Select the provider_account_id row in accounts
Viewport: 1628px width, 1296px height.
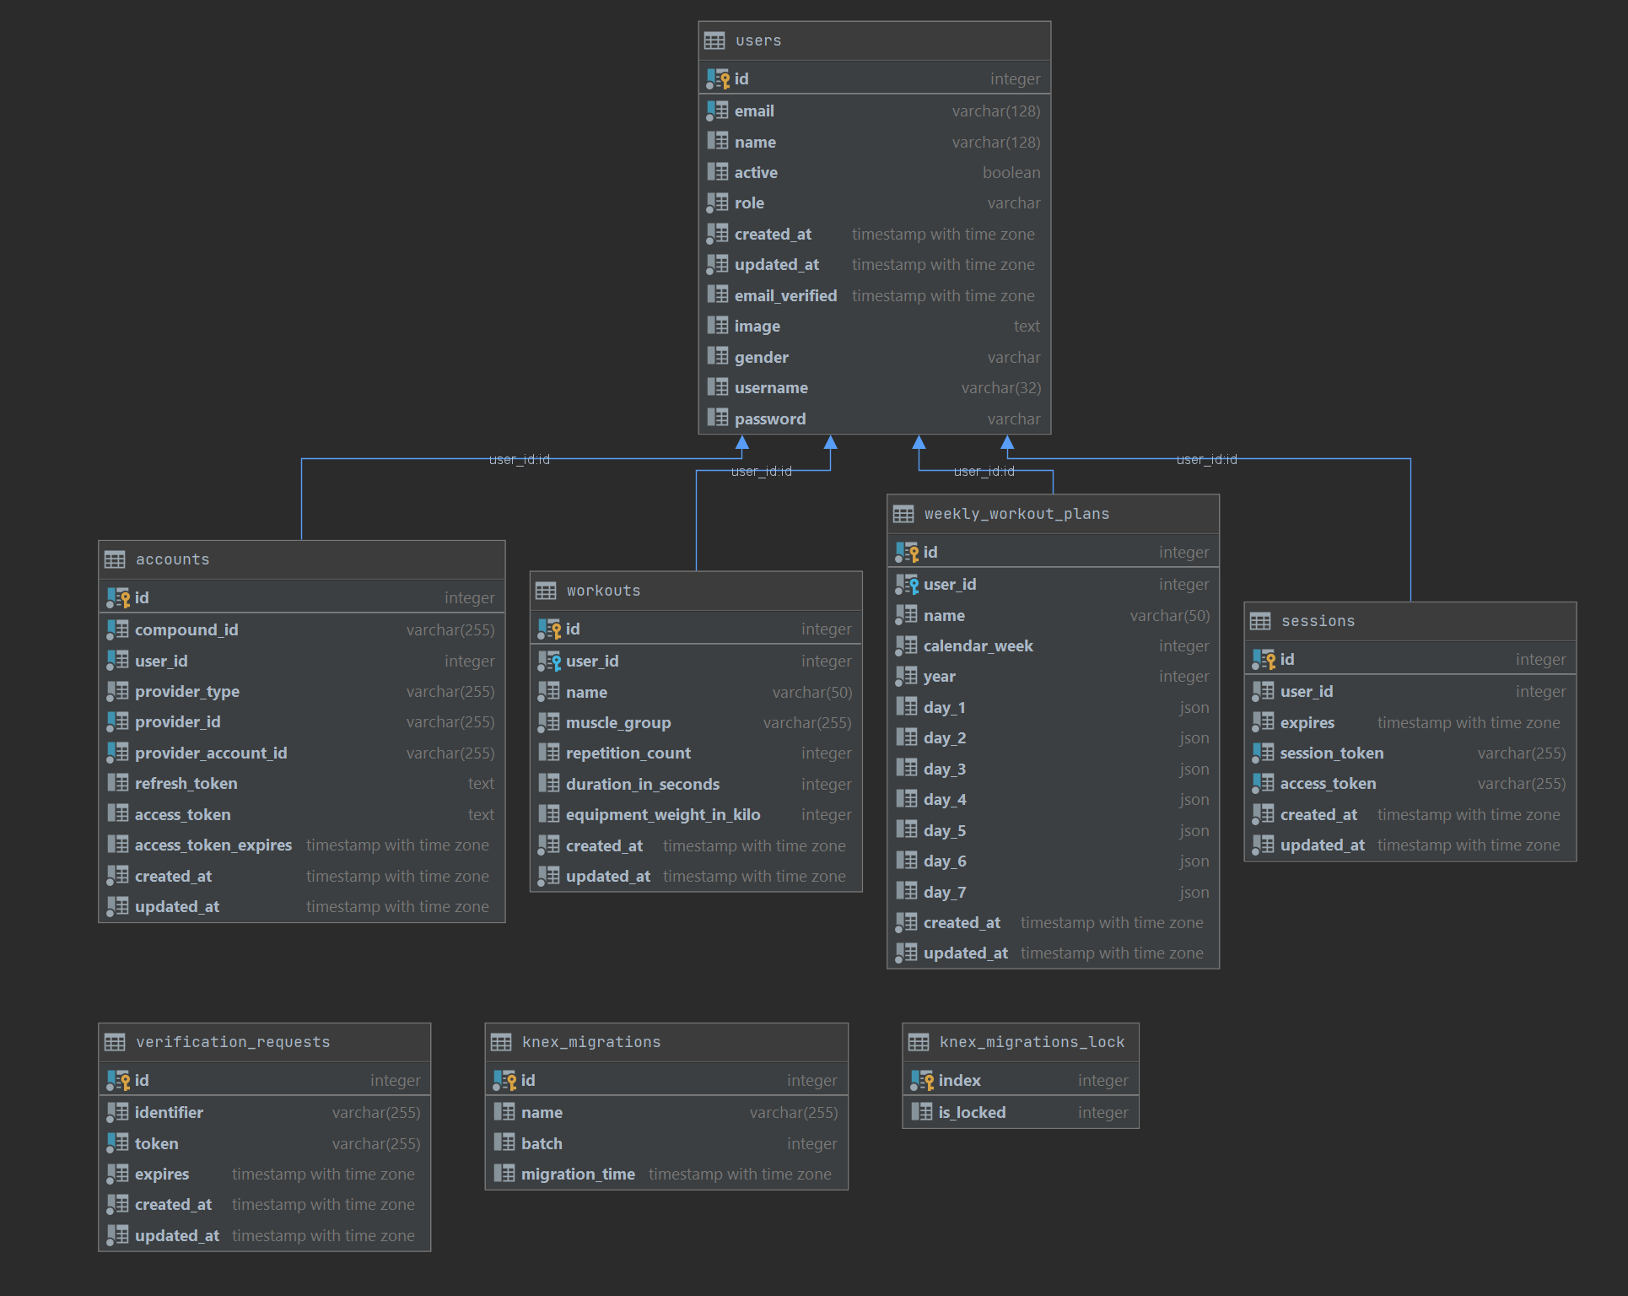211,753
